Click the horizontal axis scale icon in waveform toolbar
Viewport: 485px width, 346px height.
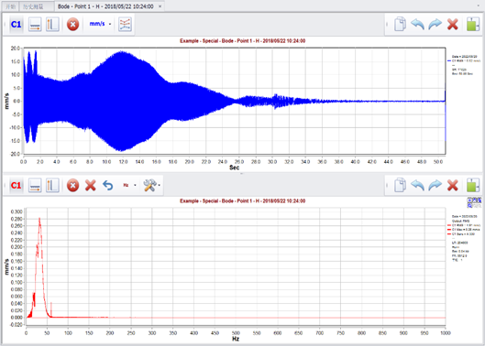click(x=35, y=25)
